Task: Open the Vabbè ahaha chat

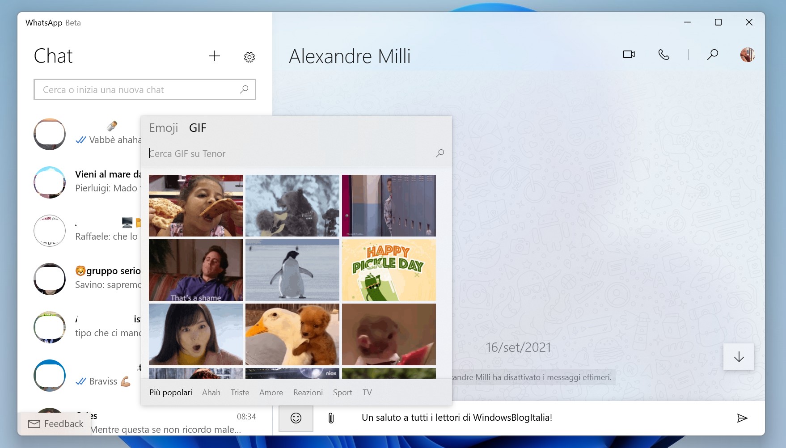Action: pyautogui.click(x=87, y=134)
